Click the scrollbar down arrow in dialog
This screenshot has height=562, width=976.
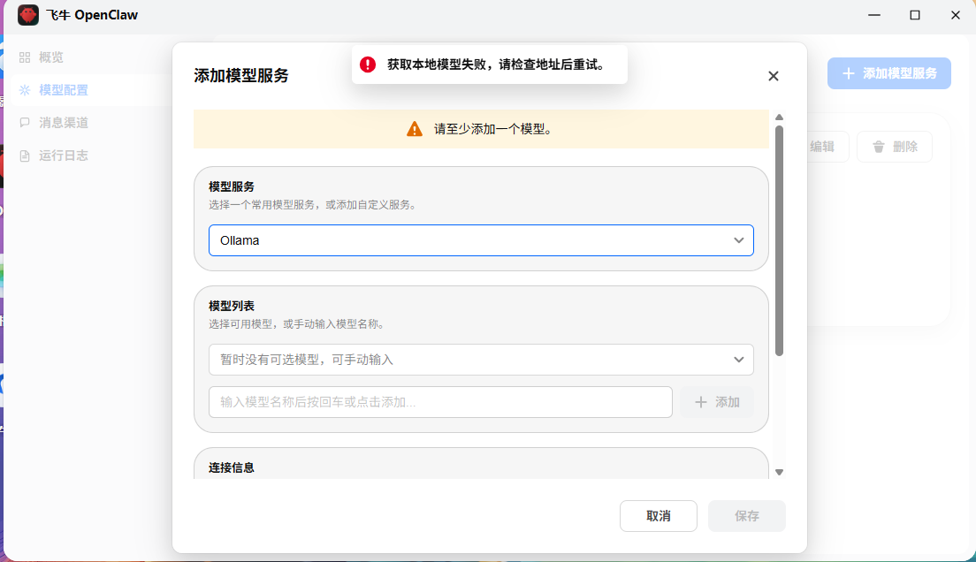779,472
